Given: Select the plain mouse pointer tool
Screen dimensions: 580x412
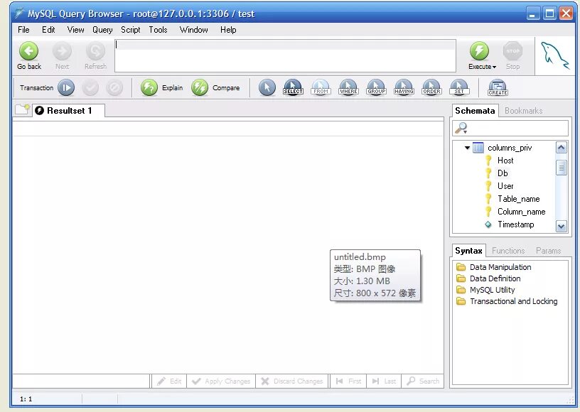Looking at the screenshot, I should (267, 88).
